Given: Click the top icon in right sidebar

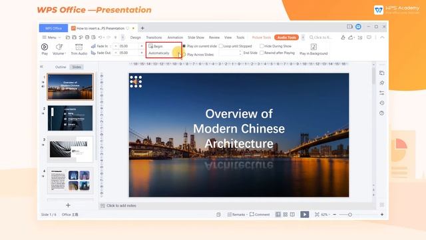Looking at the screenshot, I should [381, 73].
